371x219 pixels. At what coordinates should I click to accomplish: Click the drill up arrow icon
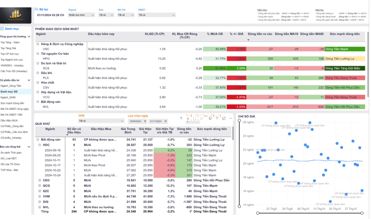click(x=181, y=118)
